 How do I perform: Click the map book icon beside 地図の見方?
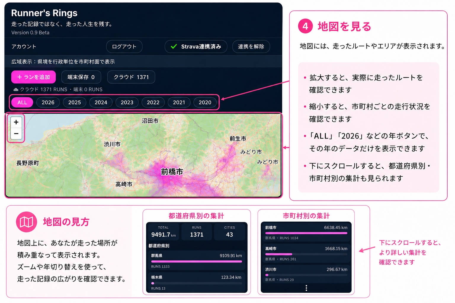(26, 222)
